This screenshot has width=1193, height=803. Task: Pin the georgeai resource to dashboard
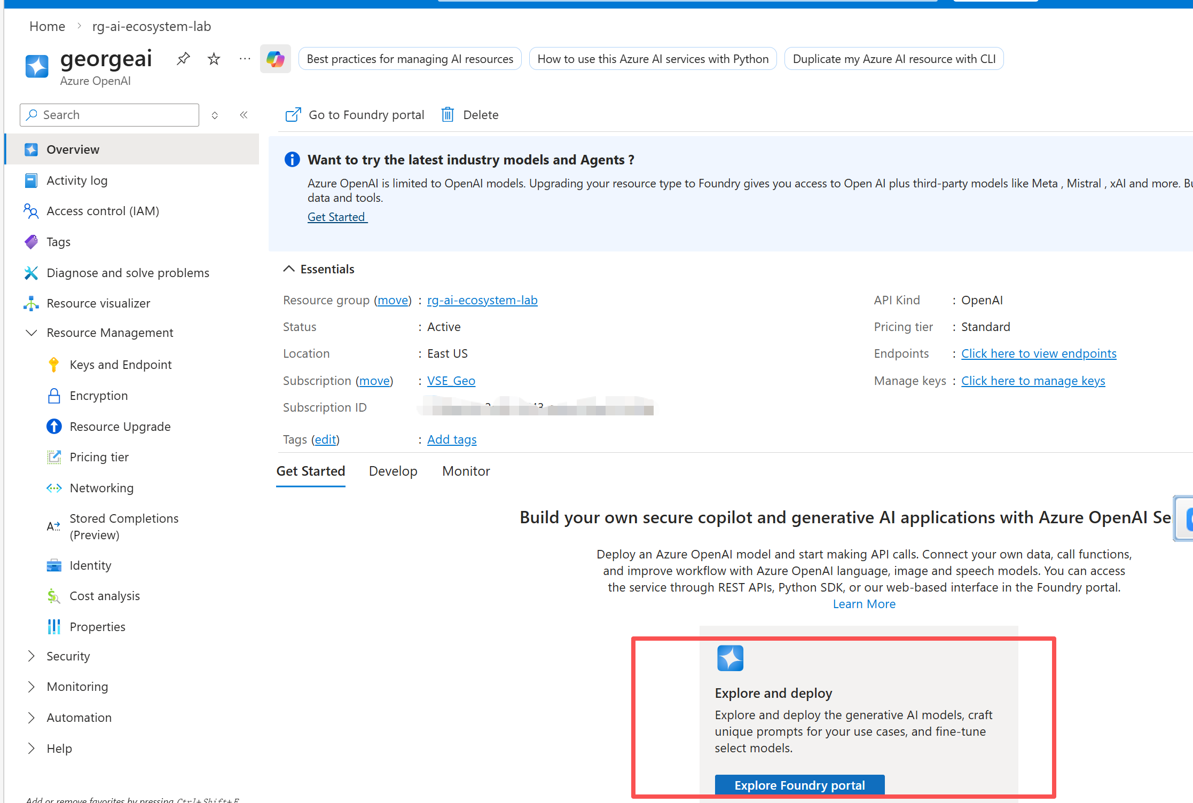(183, 59)
